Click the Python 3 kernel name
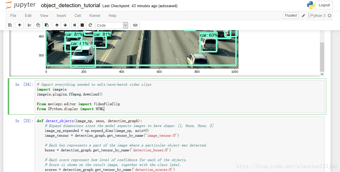The image size is (340, 172). (318, 15)
